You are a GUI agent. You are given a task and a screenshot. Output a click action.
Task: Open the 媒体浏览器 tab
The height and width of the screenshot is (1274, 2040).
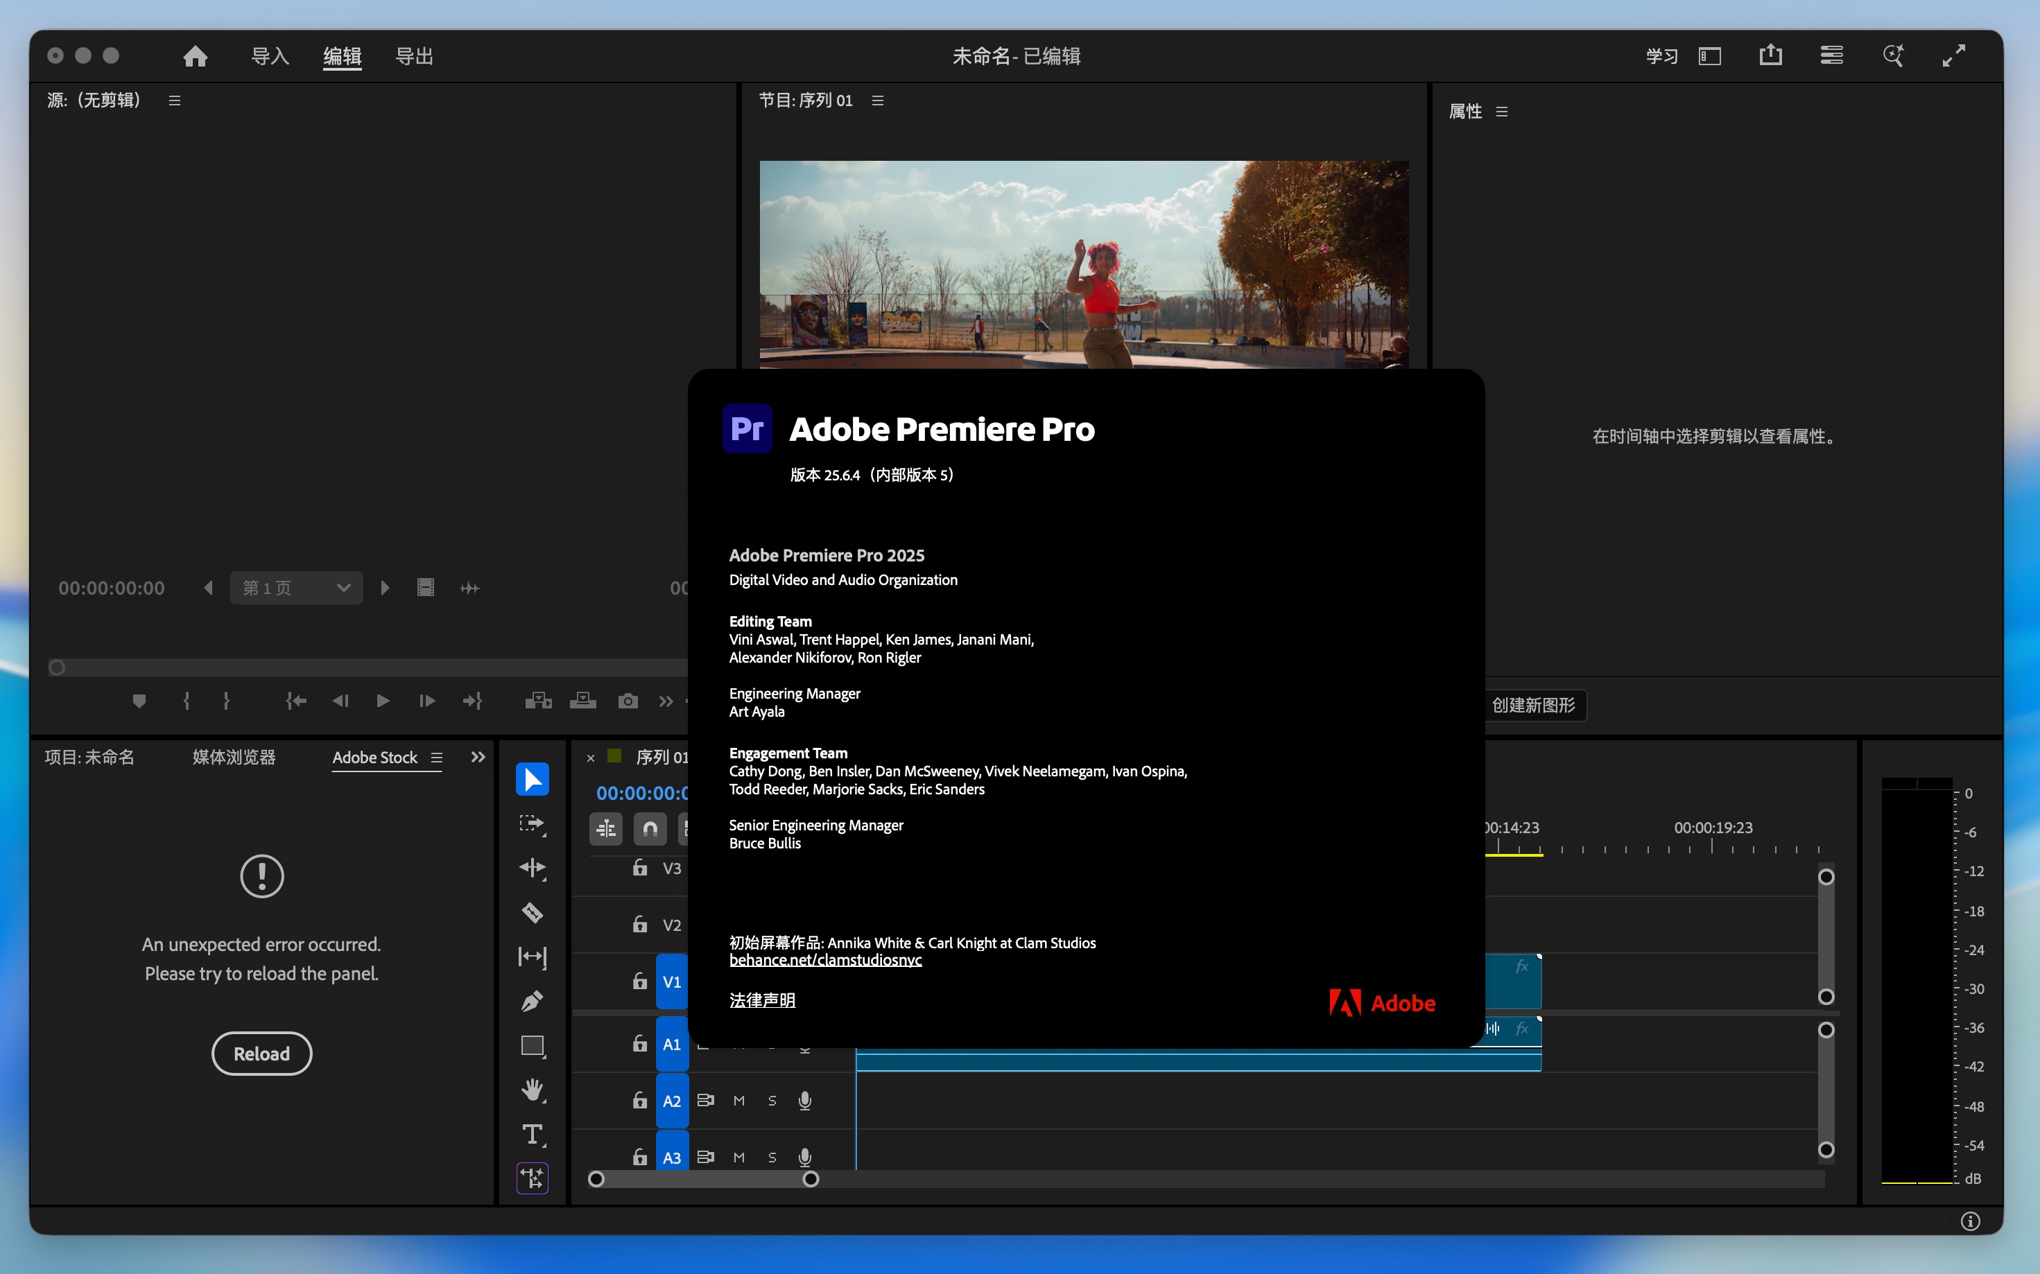(234, 758)
